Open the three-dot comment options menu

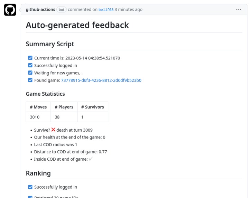pyautogui.click(x=239, y=10)
